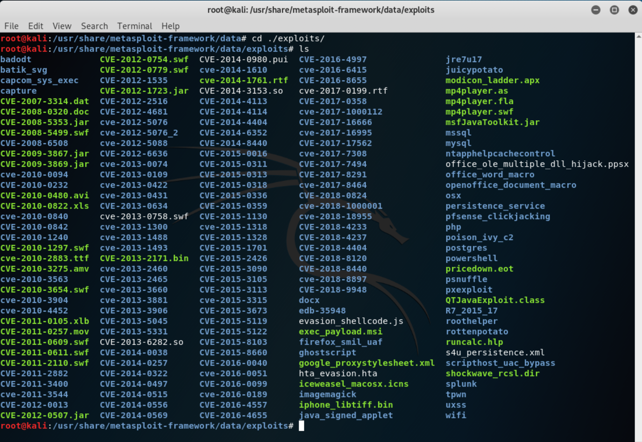642x442 pixels.
Task: Click the entry 'cve-2017-1000112'
Action: pyautogui.click(x=340, y=112)
